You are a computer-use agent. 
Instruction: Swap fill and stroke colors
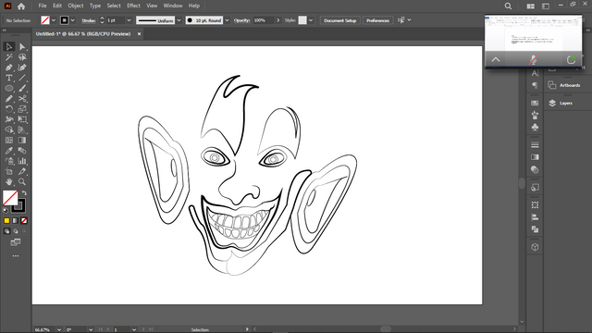coord(25,193)
